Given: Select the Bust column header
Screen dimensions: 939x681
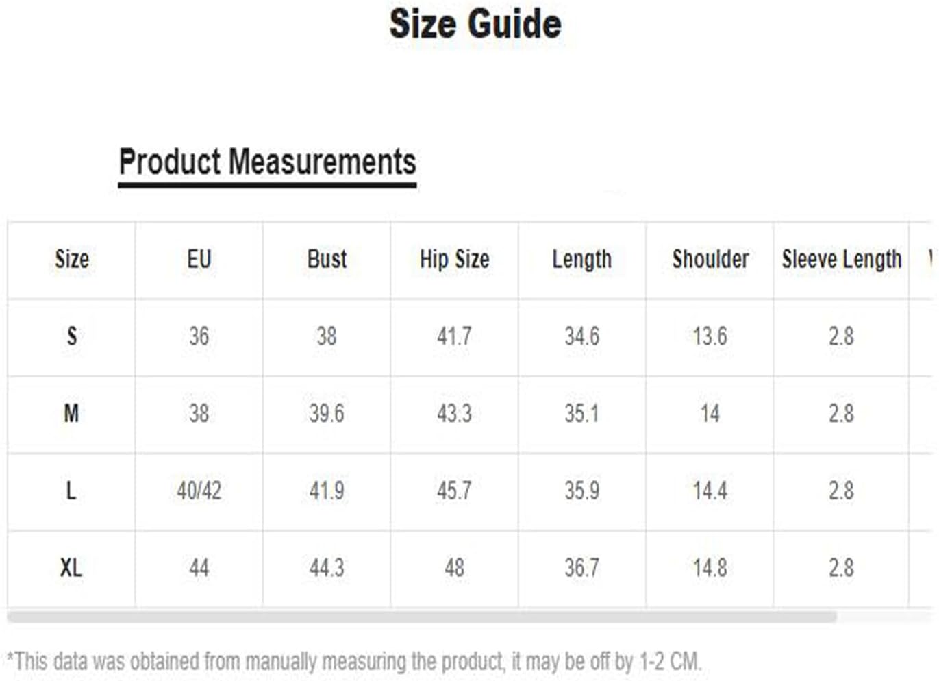Looking at the screenshot, I should 327,260.
